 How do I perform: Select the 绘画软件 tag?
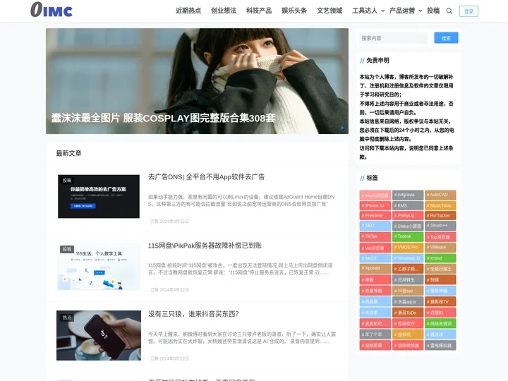[x=408, y=323]
